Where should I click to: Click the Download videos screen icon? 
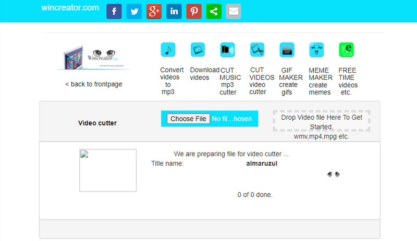pos(198,49)
